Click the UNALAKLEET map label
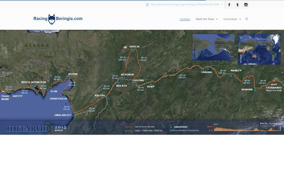 (x=63, y=115)
